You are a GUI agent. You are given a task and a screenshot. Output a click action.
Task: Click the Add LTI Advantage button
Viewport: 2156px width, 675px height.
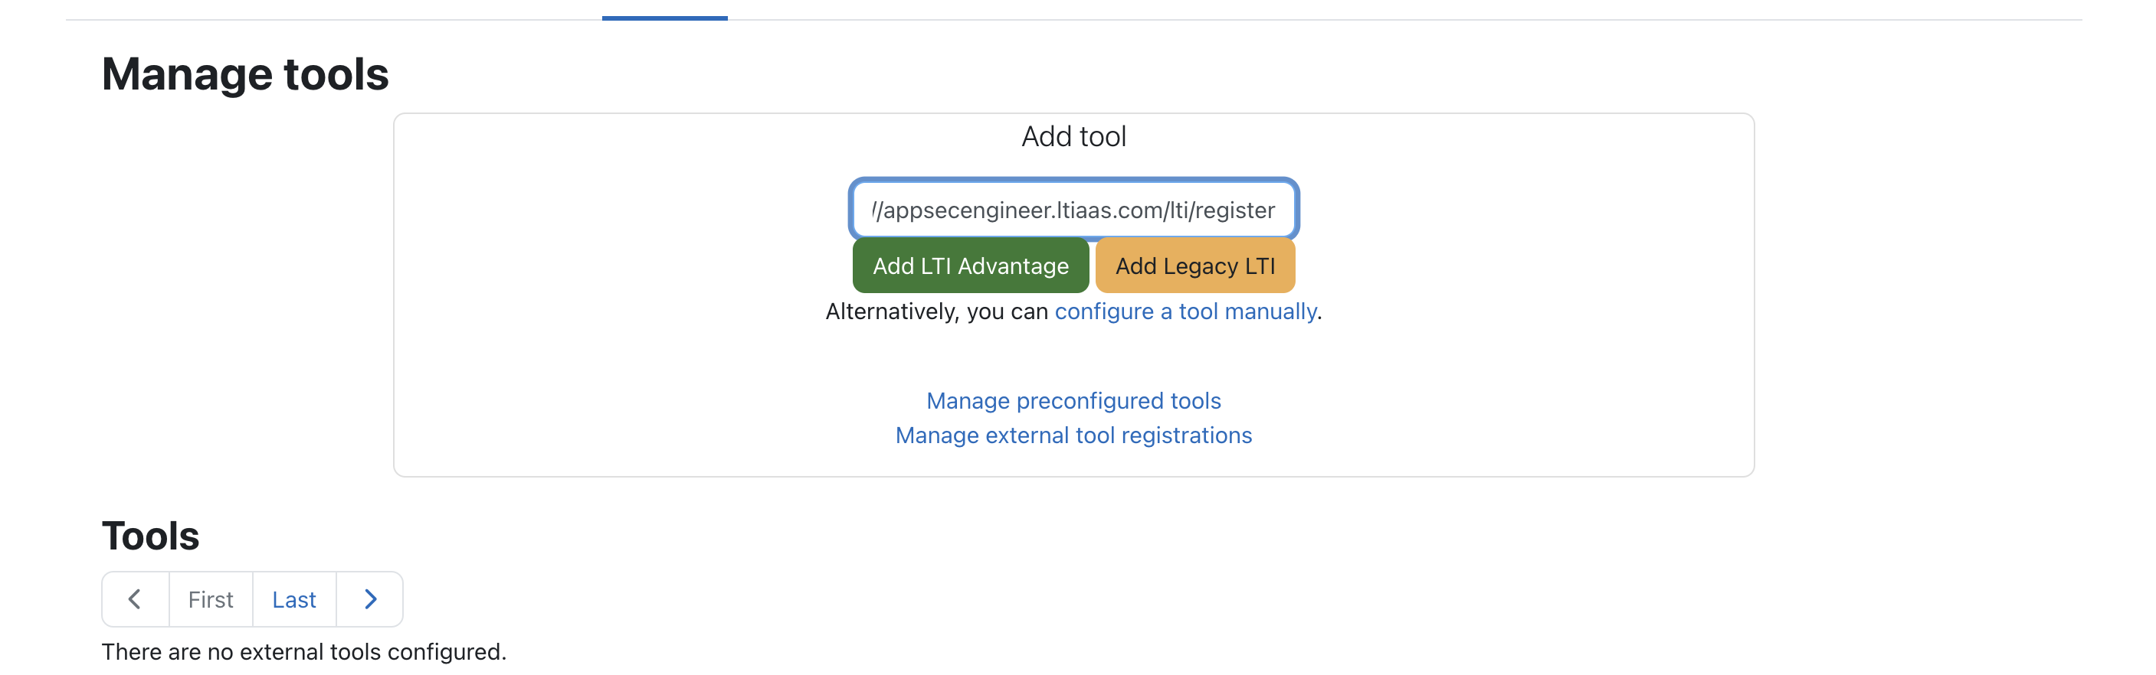click(x=970, y=266)
